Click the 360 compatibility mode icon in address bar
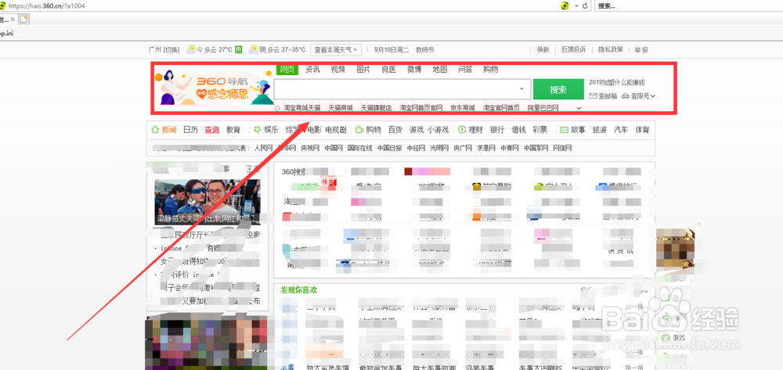The height and width of the screenshot is (370, 783). (565, 6)
